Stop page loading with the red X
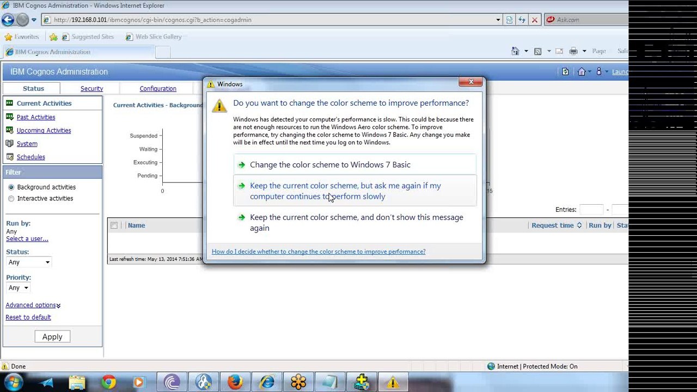697x392 pixels. (534, 20)
